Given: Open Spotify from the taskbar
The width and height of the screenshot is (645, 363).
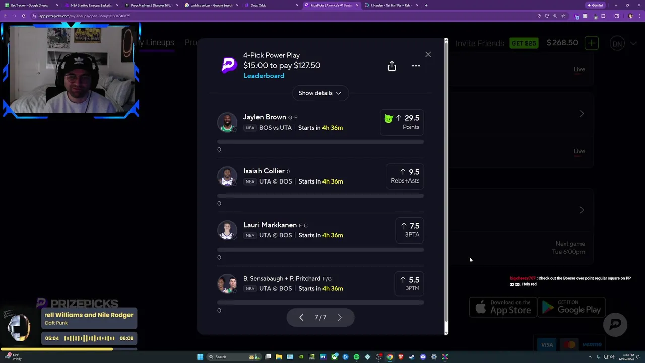Looking at the screenshot, I should [x=356, y=357].
